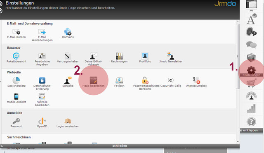Image resolution: width=264 pixels, height=153 pixels.
Task: Open Impressumsbox settings
Action: tap(196, 82)
